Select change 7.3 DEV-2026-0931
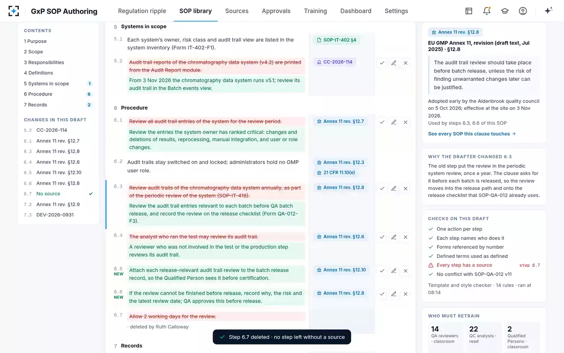The width and height of the screenshot is (564, 353). (x=58, y=215)
